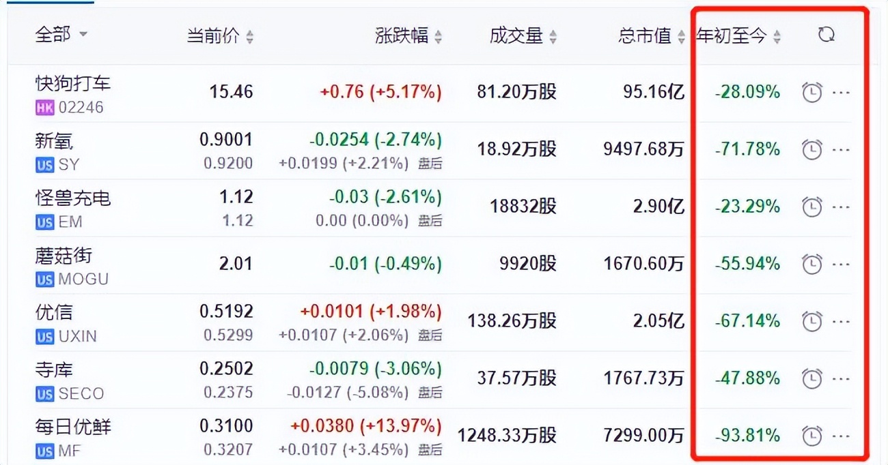Click the more options icon for 快狗打车

[840, 91]
